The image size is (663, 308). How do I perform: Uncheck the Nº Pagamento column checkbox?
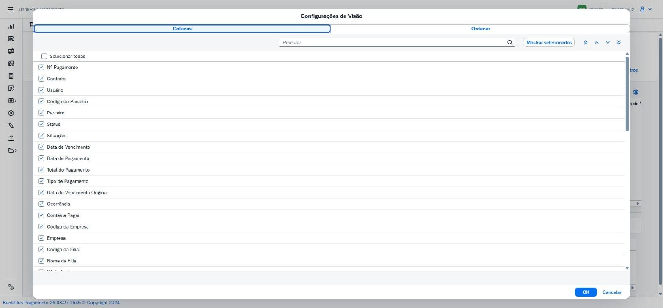[41, 67]
